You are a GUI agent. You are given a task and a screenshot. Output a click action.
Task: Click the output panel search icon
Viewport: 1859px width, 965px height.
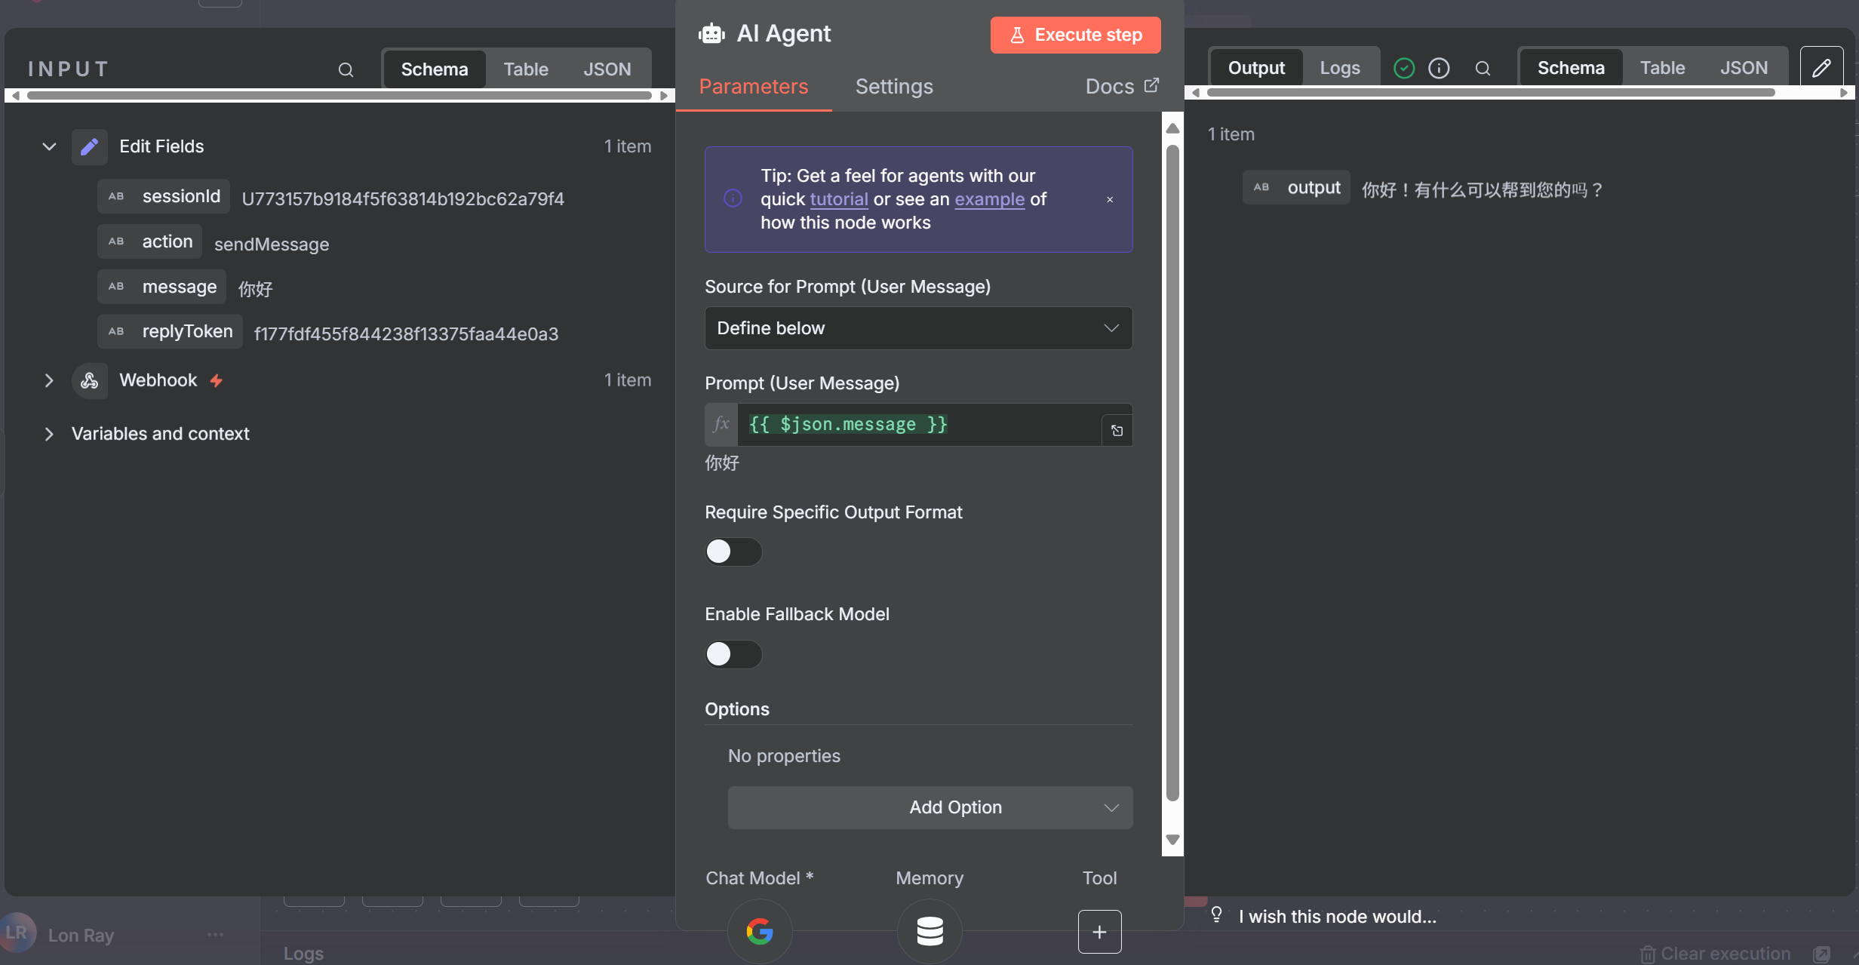[1483, 69]
